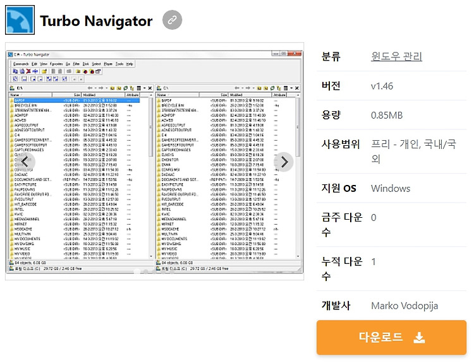The image size is (474, 363).
Task: Show previous screenshot with left chevron arrow
Action: [25, 162]
